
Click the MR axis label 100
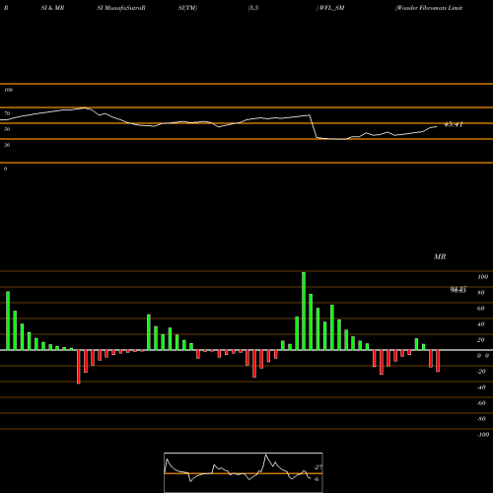pos(482,277)
